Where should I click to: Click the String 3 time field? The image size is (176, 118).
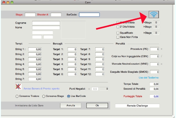point(35,59)
